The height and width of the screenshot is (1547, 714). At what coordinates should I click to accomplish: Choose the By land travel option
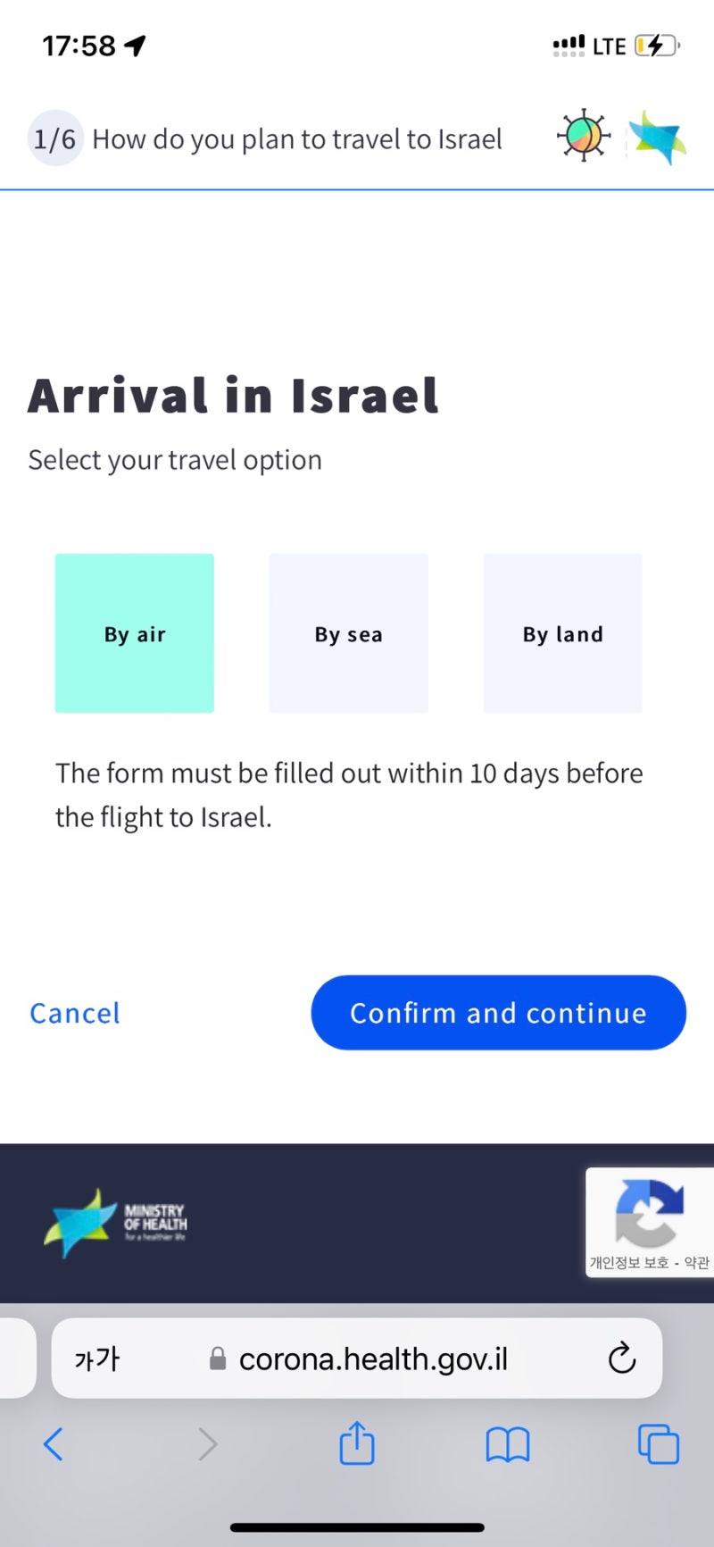coord(563,633)
